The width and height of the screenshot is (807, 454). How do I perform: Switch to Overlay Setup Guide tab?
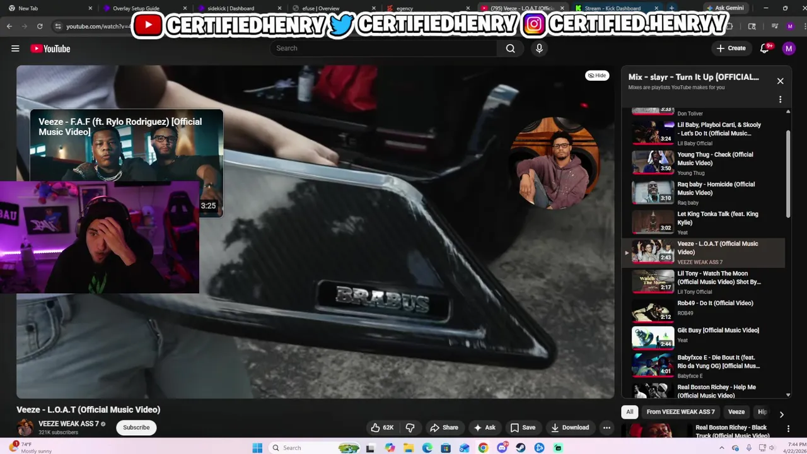(x=145, y=8)
